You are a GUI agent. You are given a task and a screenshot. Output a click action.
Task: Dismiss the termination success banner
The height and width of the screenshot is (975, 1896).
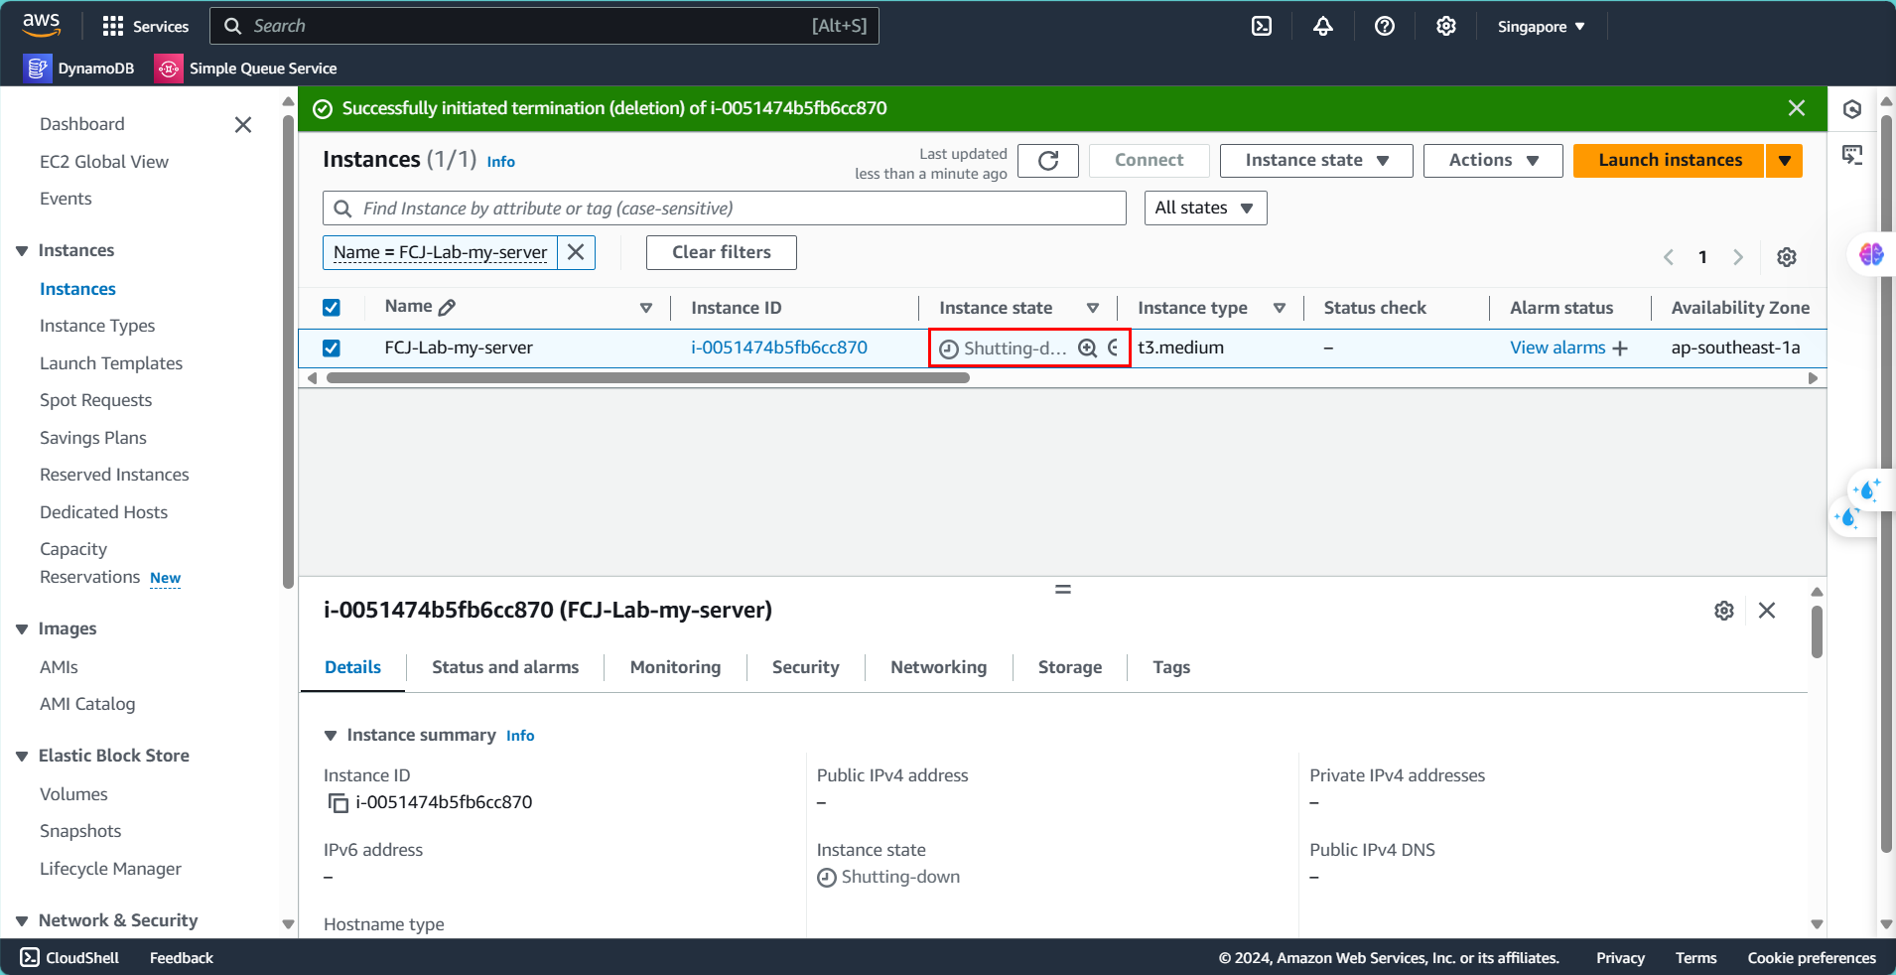(1796, 108)
